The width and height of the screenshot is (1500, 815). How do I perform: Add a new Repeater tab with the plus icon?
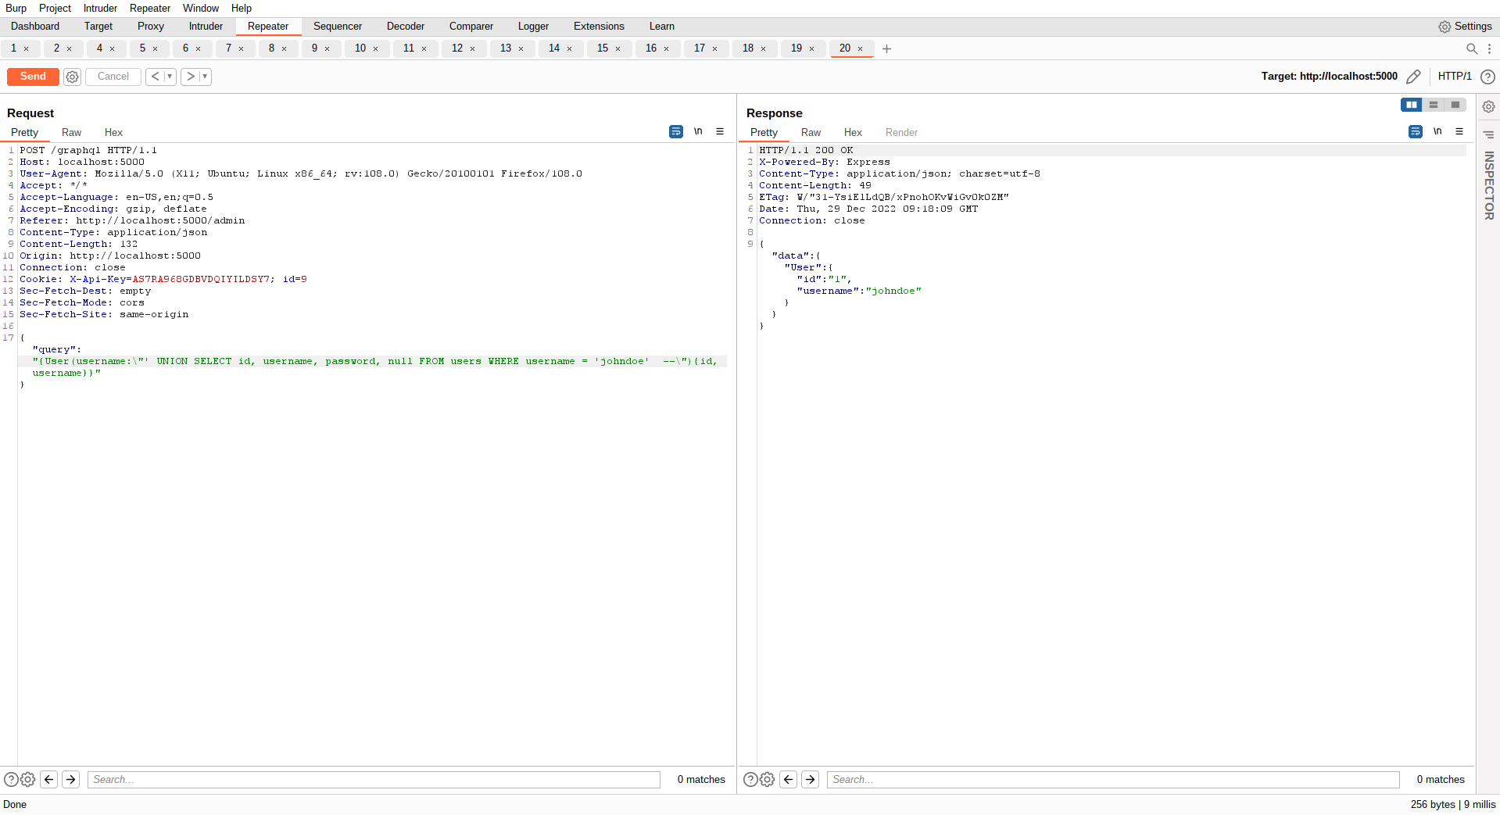tap(886, 48)
